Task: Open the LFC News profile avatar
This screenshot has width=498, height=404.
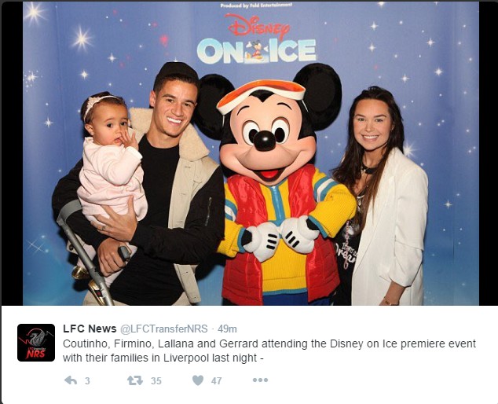Action: pyautogui.click(x=36, y=343)
